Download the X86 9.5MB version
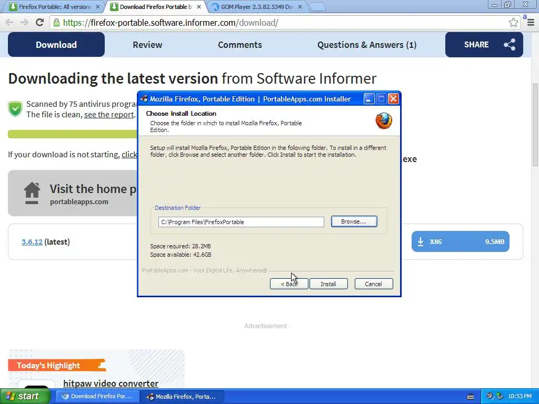Screen dimensions: 539x404 [460, 241]
